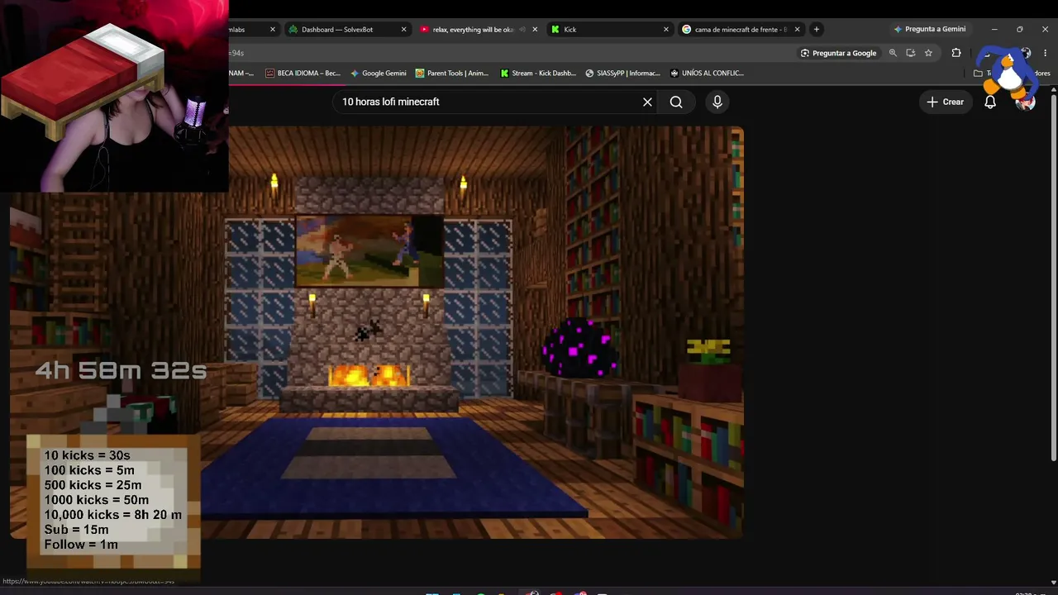Click the Pregunta a Gemini button
This screenshot has height=595, width=1058.
(929, 29)
